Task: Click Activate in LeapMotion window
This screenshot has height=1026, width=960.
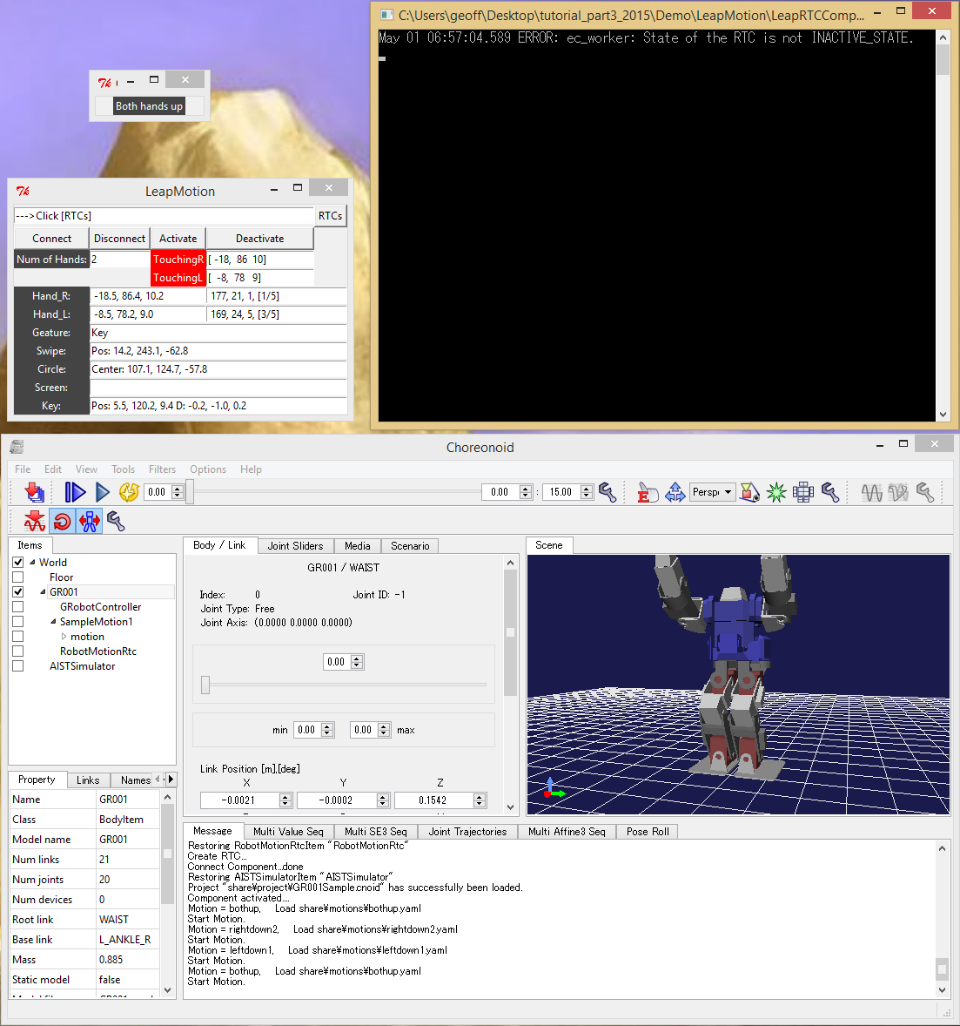Action: tap(178, 239)
